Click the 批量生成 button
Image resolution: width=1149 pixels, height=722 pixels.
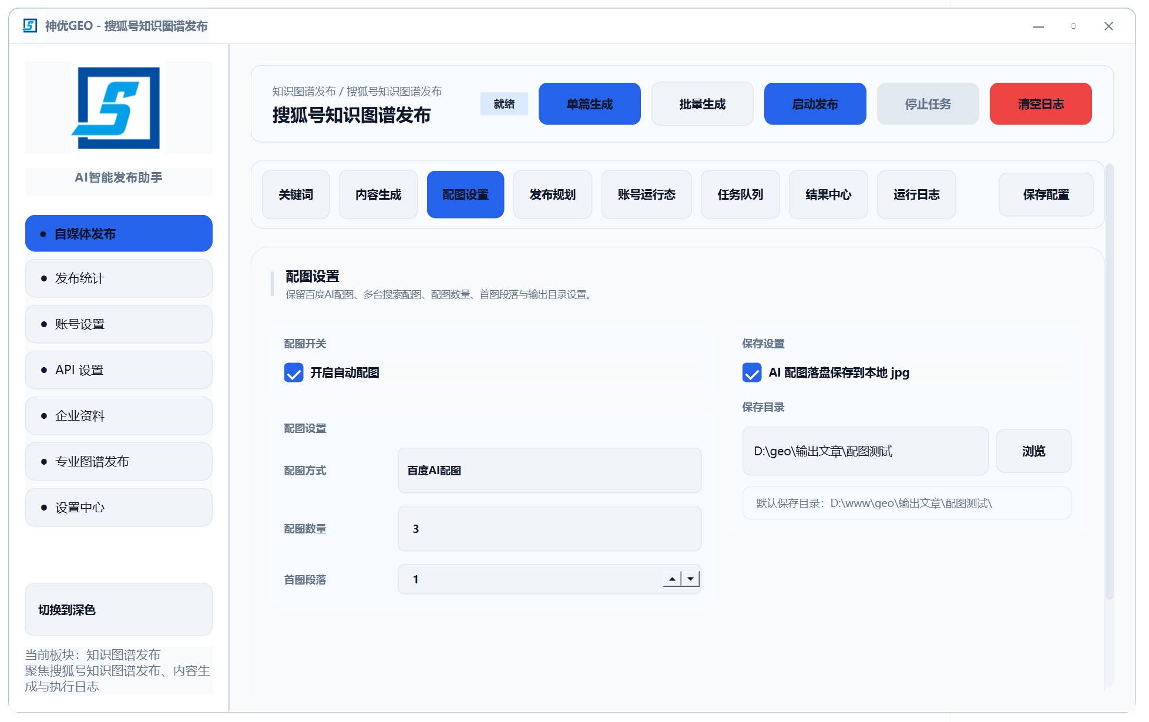(702, 104)
